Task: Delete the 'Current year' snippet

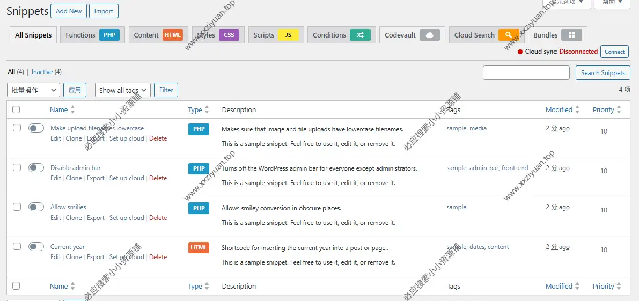Action: (158, 257)
